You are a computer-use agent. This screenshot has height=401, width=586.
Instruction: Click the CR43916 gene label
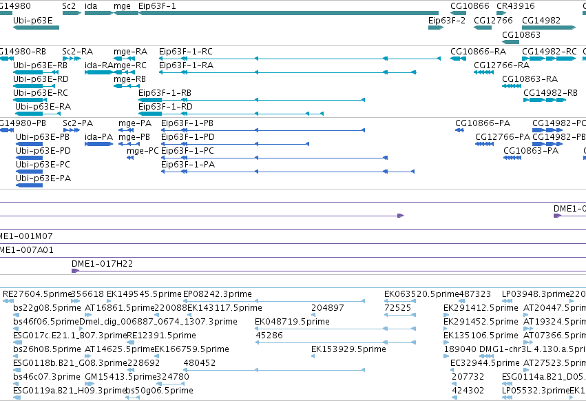click(x=515, y=6)
